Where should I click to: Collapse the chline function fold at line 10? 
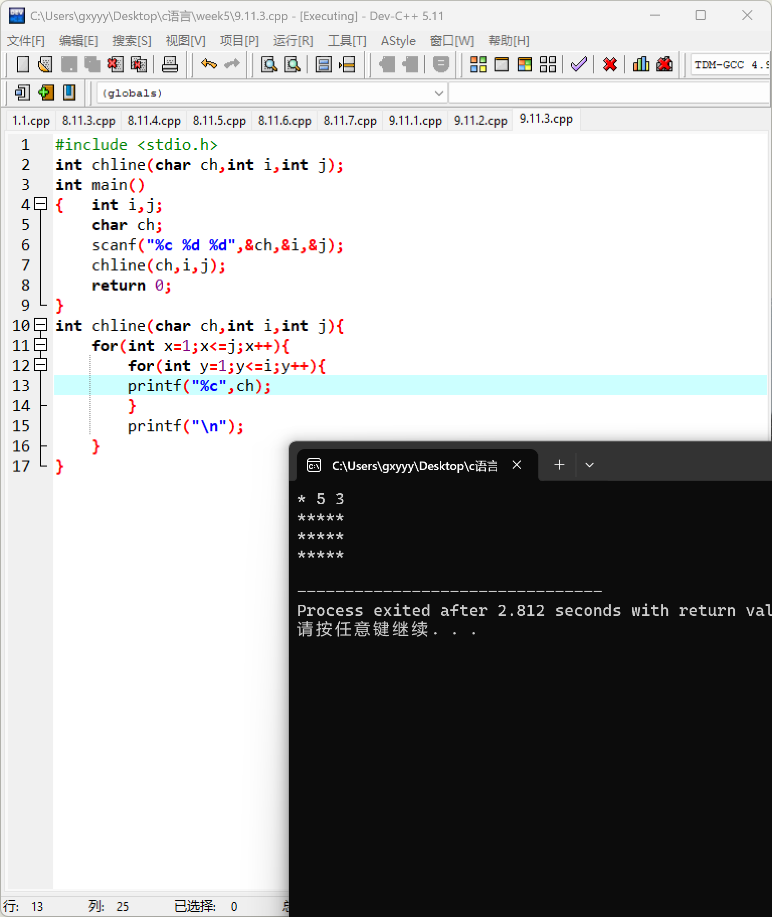click(41, 325)
